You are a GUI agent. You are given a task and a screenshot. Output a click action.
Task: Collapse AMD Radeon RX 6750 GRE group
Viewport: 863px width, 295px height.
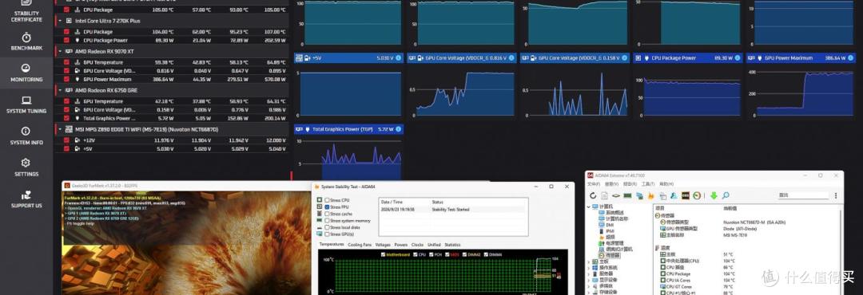click(60, 90)
